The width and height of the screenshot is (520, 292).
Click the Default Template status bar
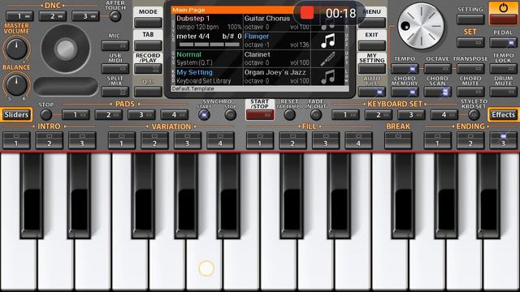coord(259,88)
